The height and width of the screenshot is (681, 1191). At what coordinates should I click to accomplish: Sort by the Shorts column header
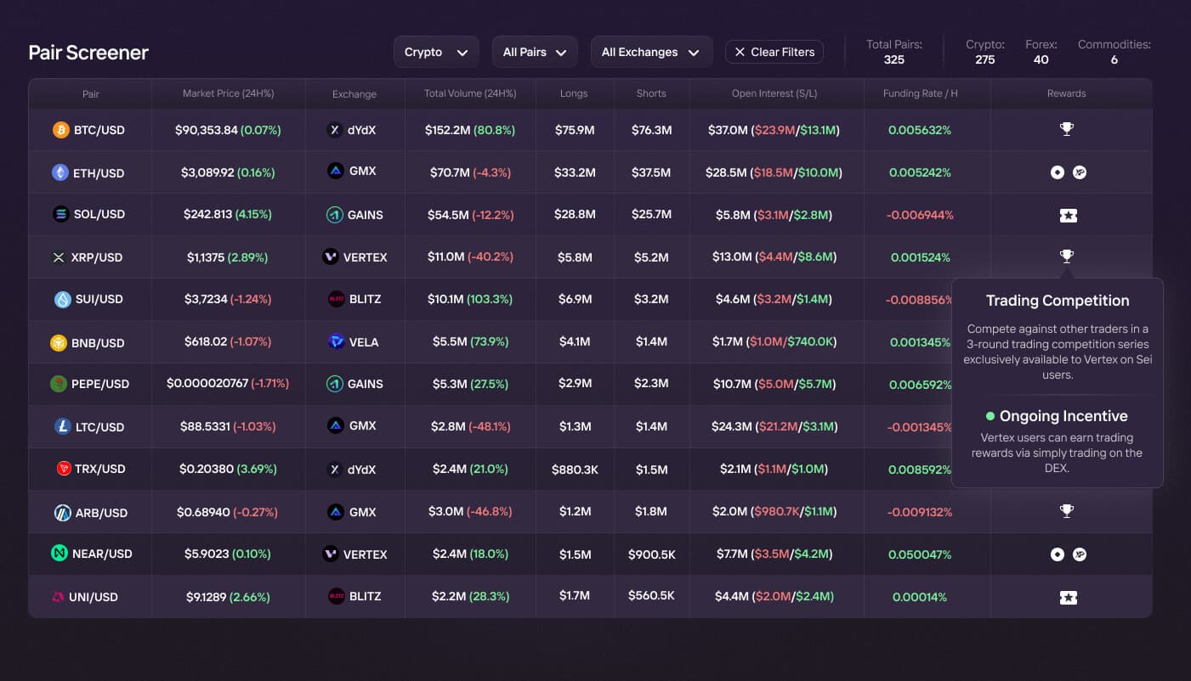point(651,93)
